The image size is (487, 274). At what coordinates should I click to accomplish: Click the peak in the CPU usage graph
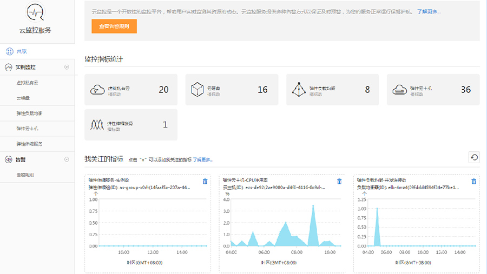[x=313, y=206]
